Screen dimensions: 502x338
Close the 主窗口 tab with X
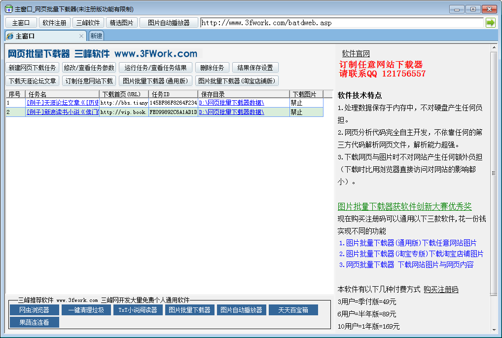81,36
